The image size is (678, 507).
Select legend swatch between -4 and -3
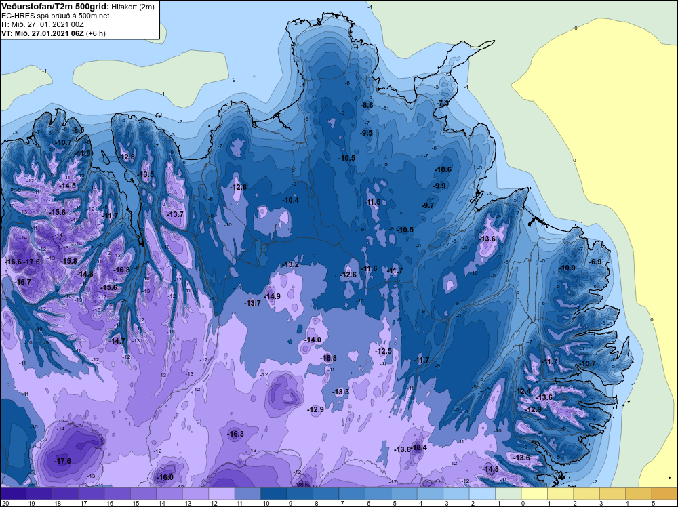(431, 493)
